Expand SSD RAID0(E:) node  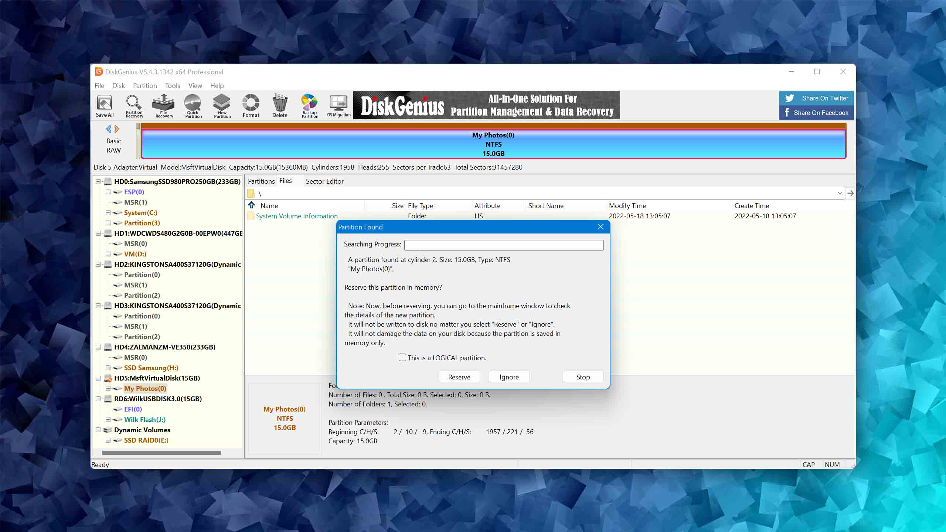[108, 440]
